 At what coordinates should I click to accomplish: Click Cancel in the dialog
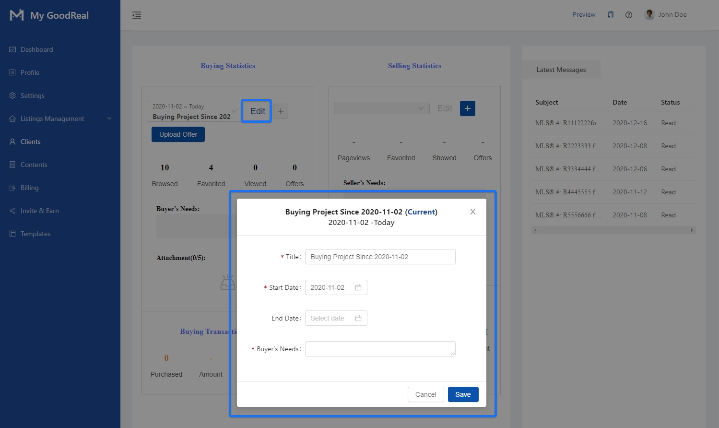[425, 394]
